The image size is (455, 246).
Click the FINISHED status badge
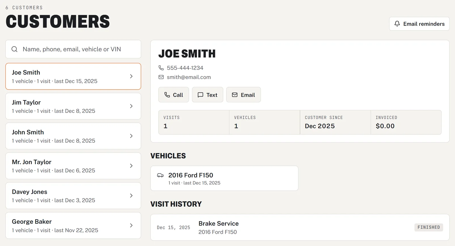(429, 227)
